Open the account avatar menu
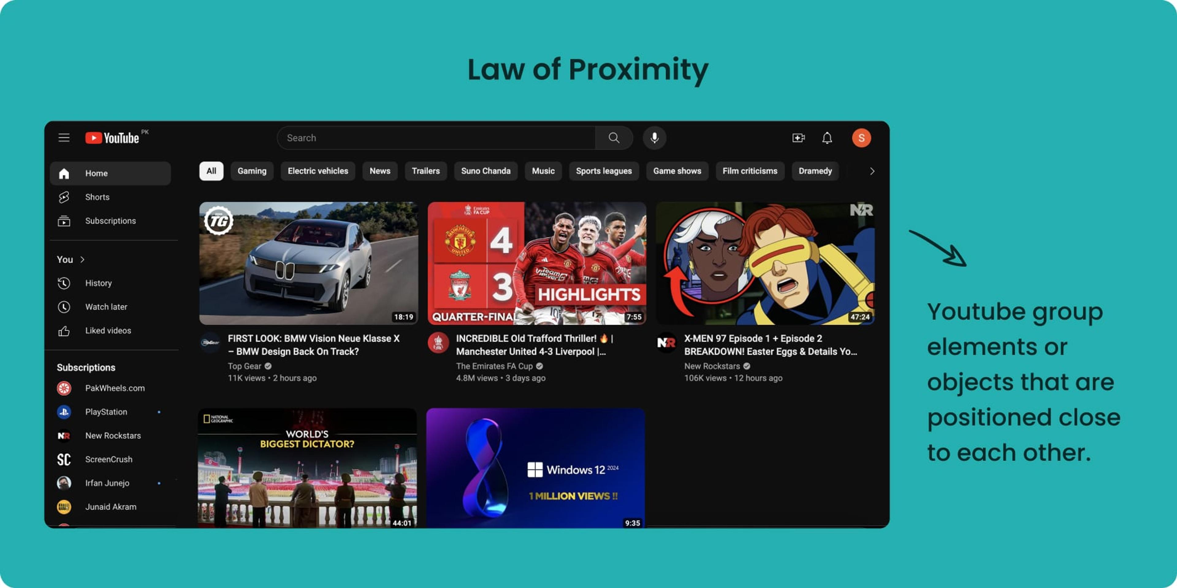 click(x=861, y=138)
